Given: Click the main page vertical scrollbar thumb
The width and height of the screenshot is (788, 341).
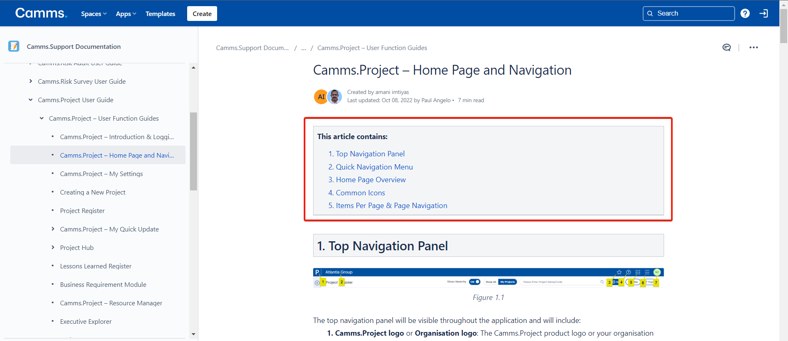Looking at the screenshot, I should pyautogui.click(x=783, y=25).
